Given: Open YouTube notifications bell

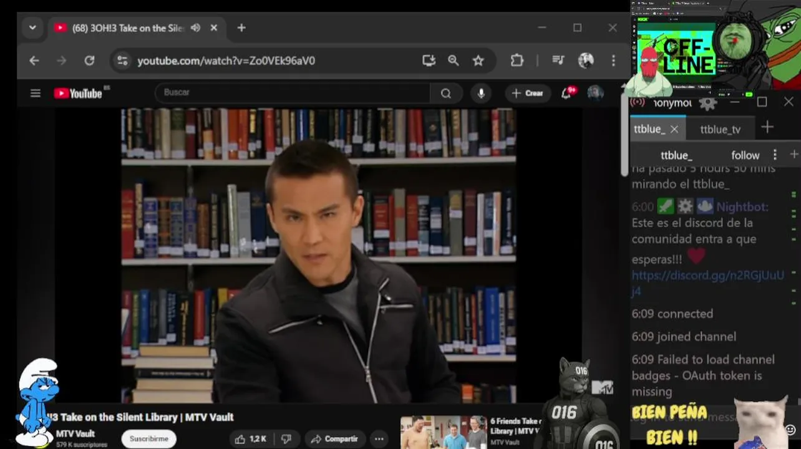Looking at the screenshot, I should tap(566, 94).
